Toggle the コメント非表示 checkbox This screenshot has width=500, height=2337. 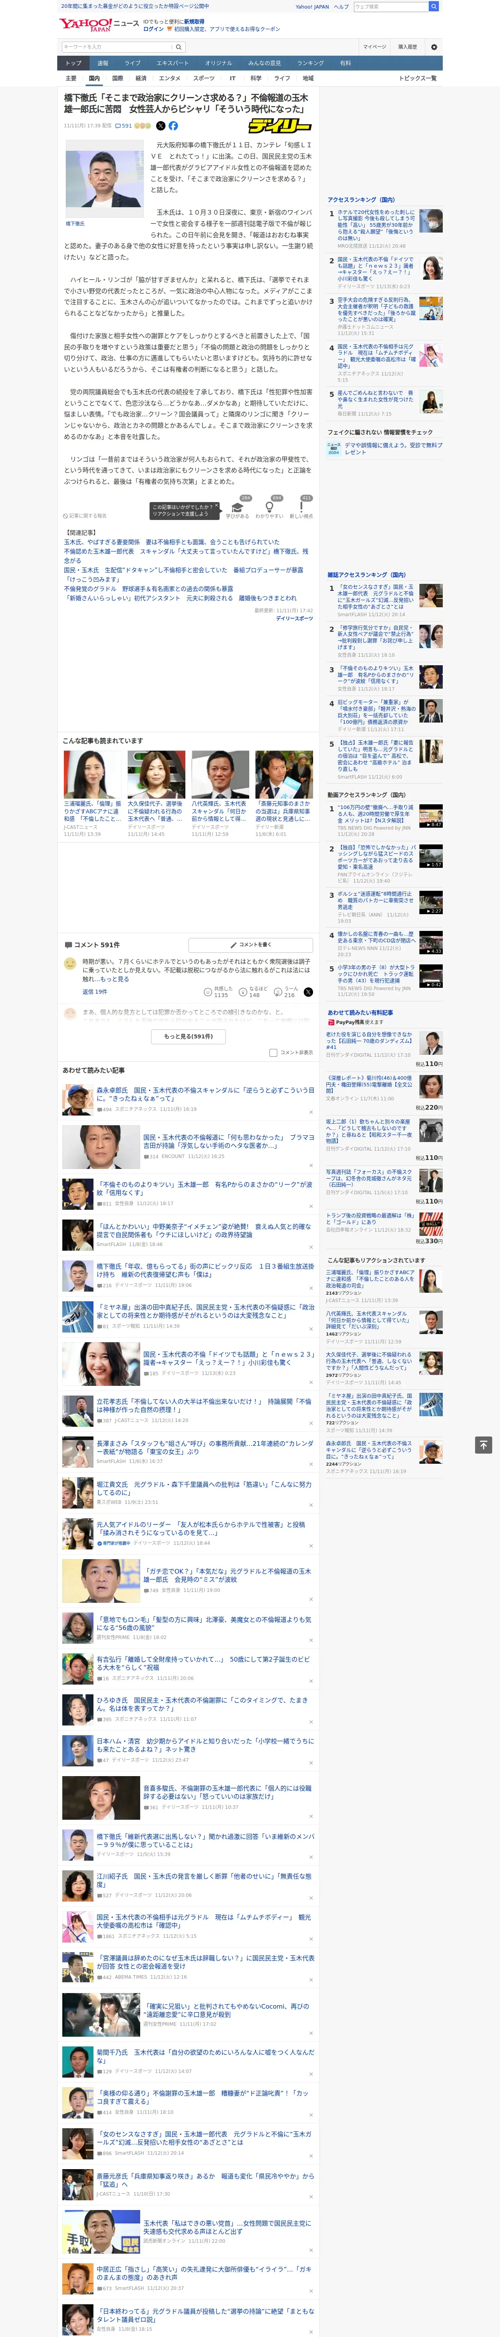(x=273, y=1052)
